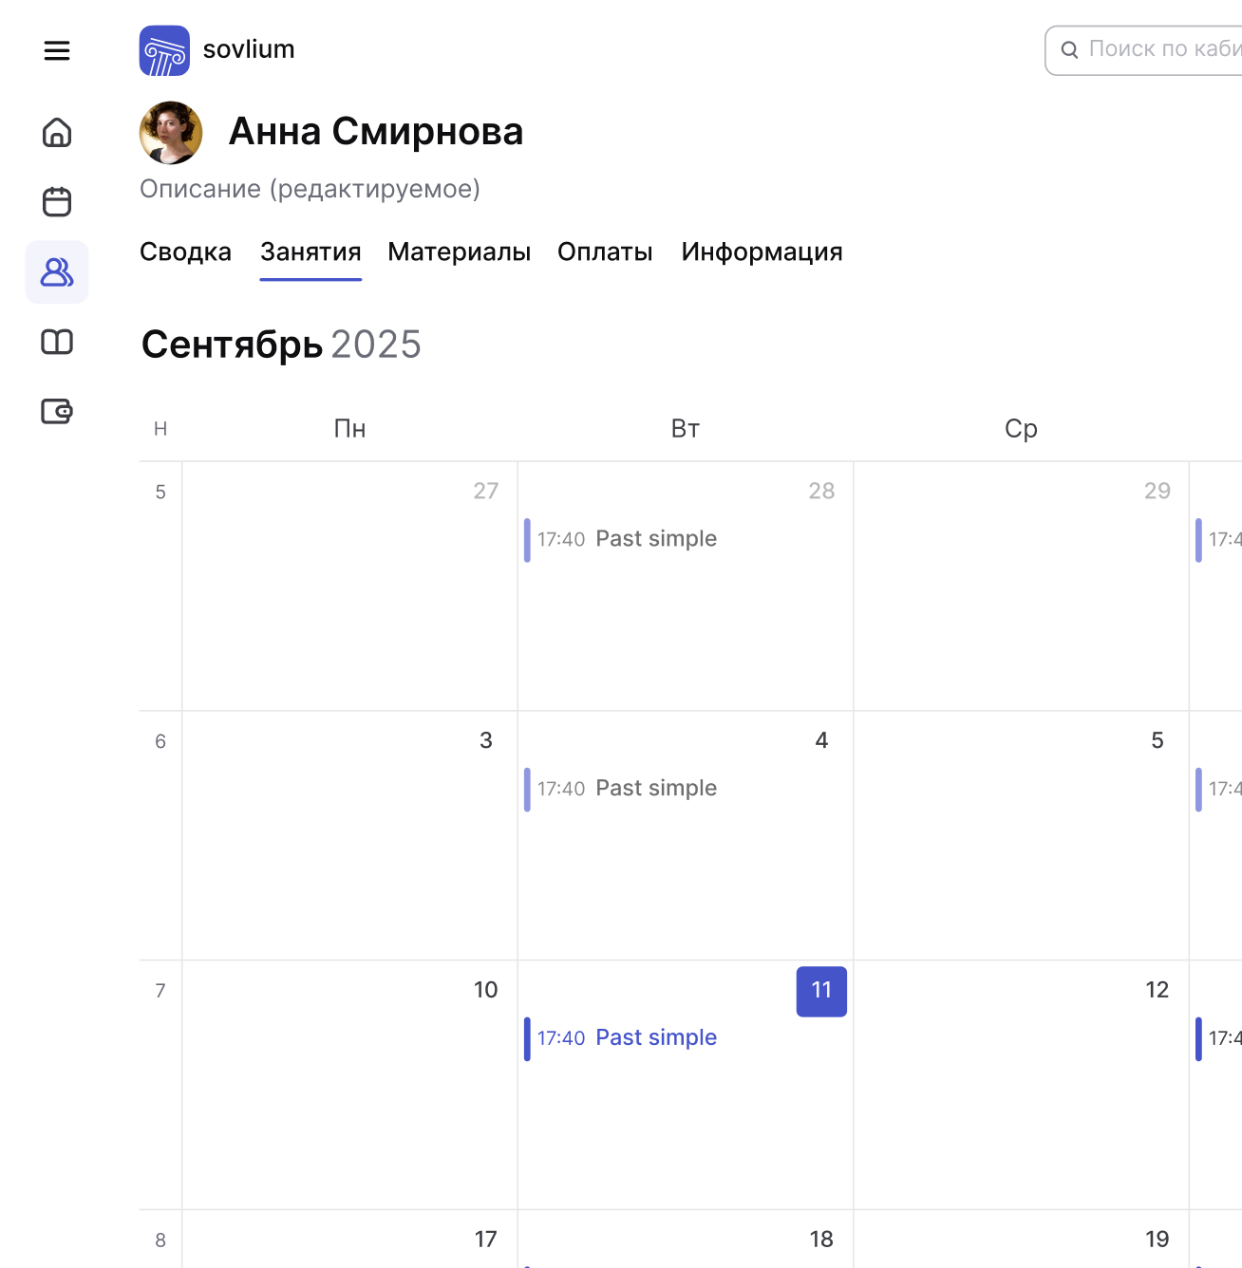Screen dimensions: 1242x1268
Task: Open Past simple lesson on the 28th
Action: point(655,539)
